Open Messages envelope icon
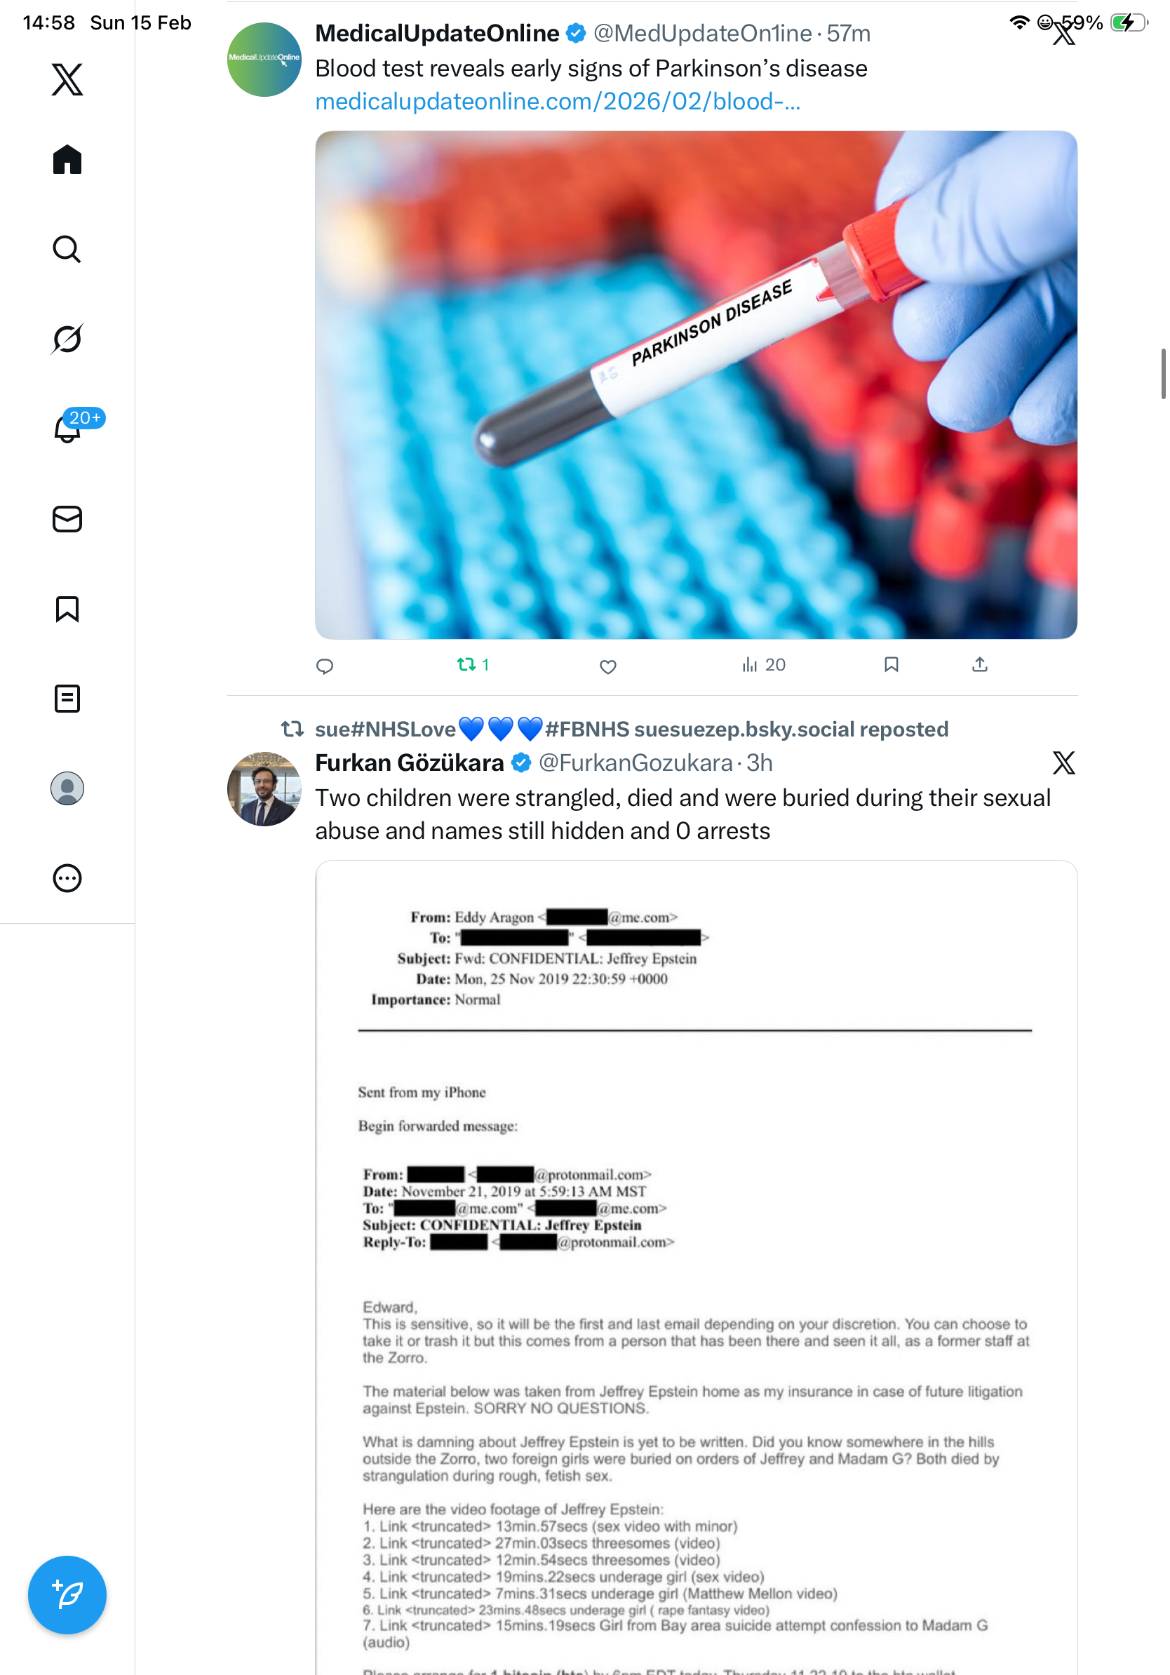The height and width of the screenshot is (1675, 1170). tap(67, 518)
